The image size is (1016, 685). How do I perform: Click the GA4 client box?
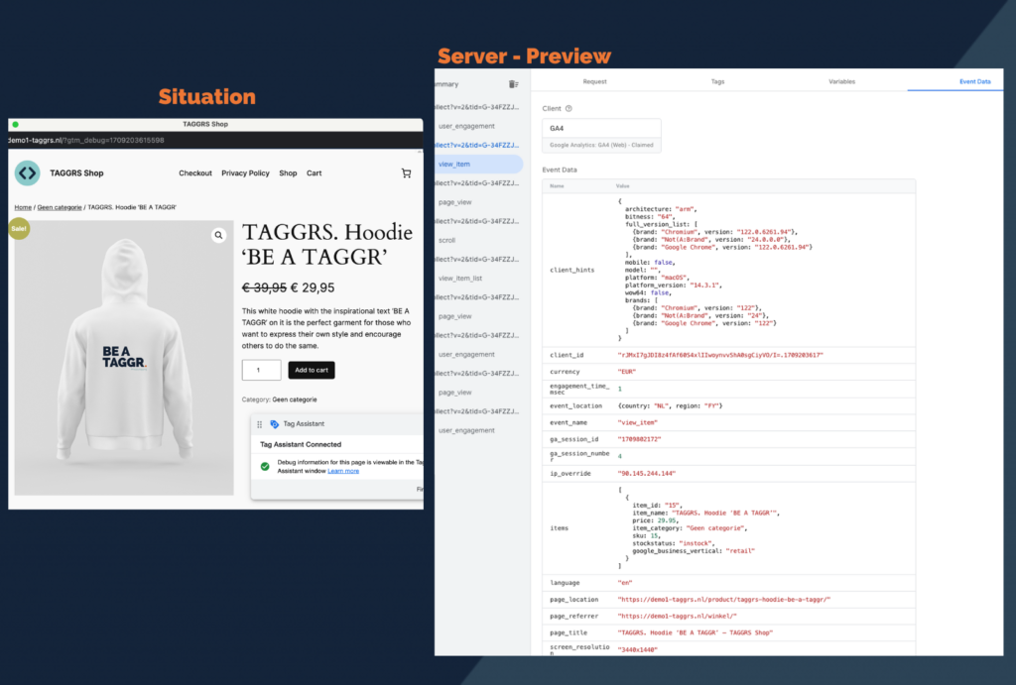[x=601, y=136]
